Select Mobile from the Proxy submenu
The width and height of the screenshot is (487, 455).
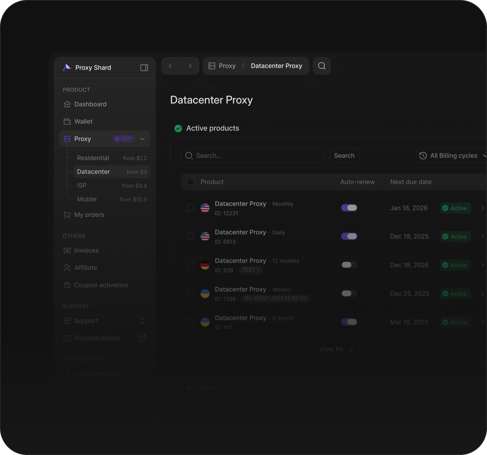tap(86, 199)
